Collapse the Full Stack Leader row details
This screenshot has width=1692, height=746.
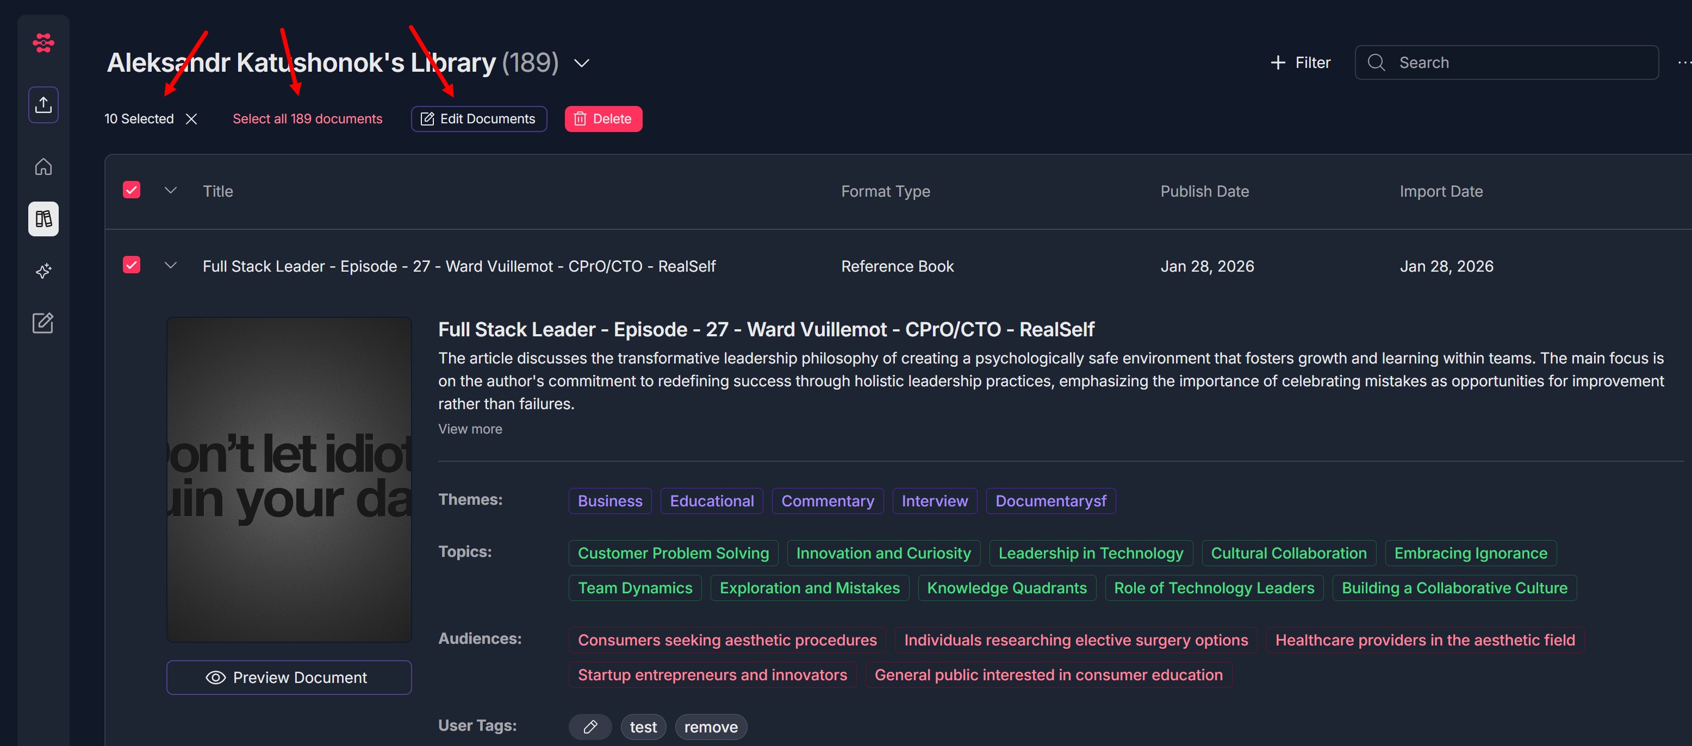pyautogui.click(x=171, y=265)
